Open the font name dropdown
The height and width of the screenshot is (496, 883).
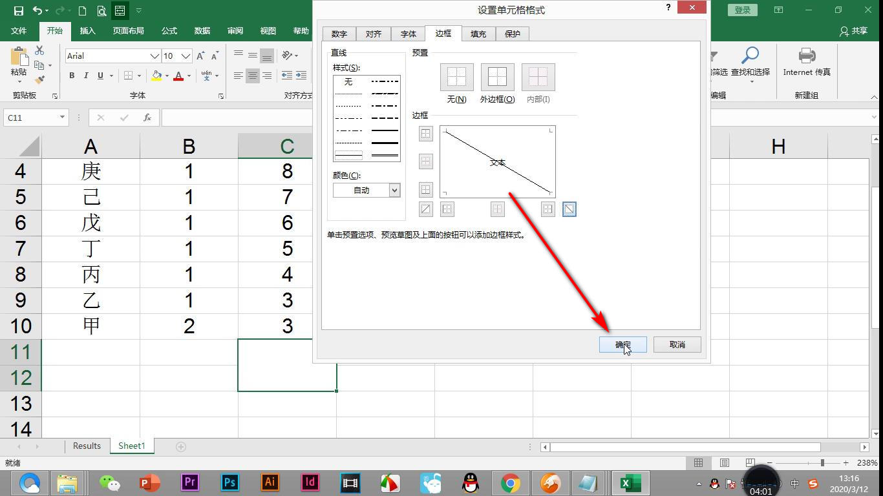[x=155, y=56]
